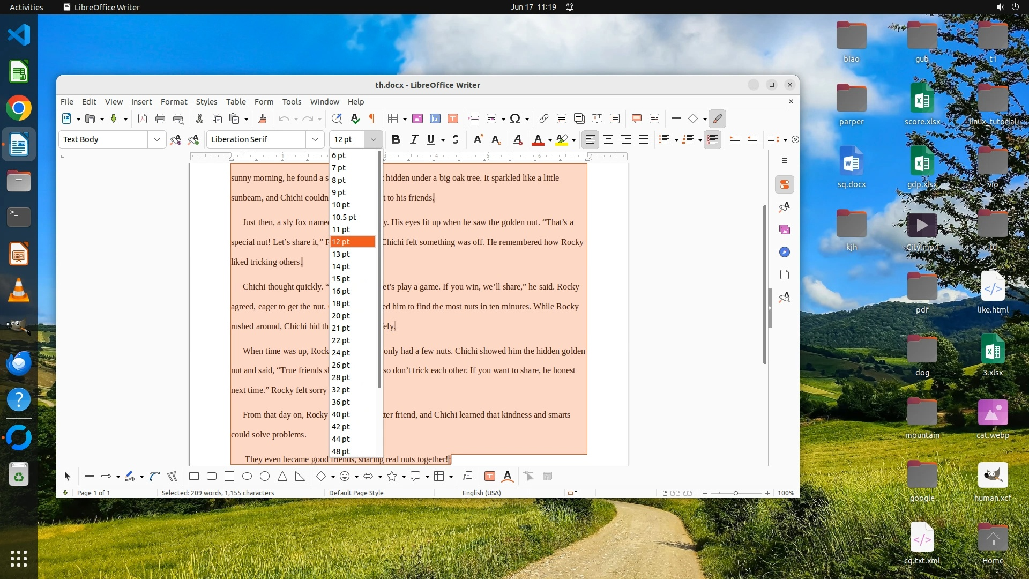
Task: Click the Clone Formatting paintbrush icon
Action: 263,118
